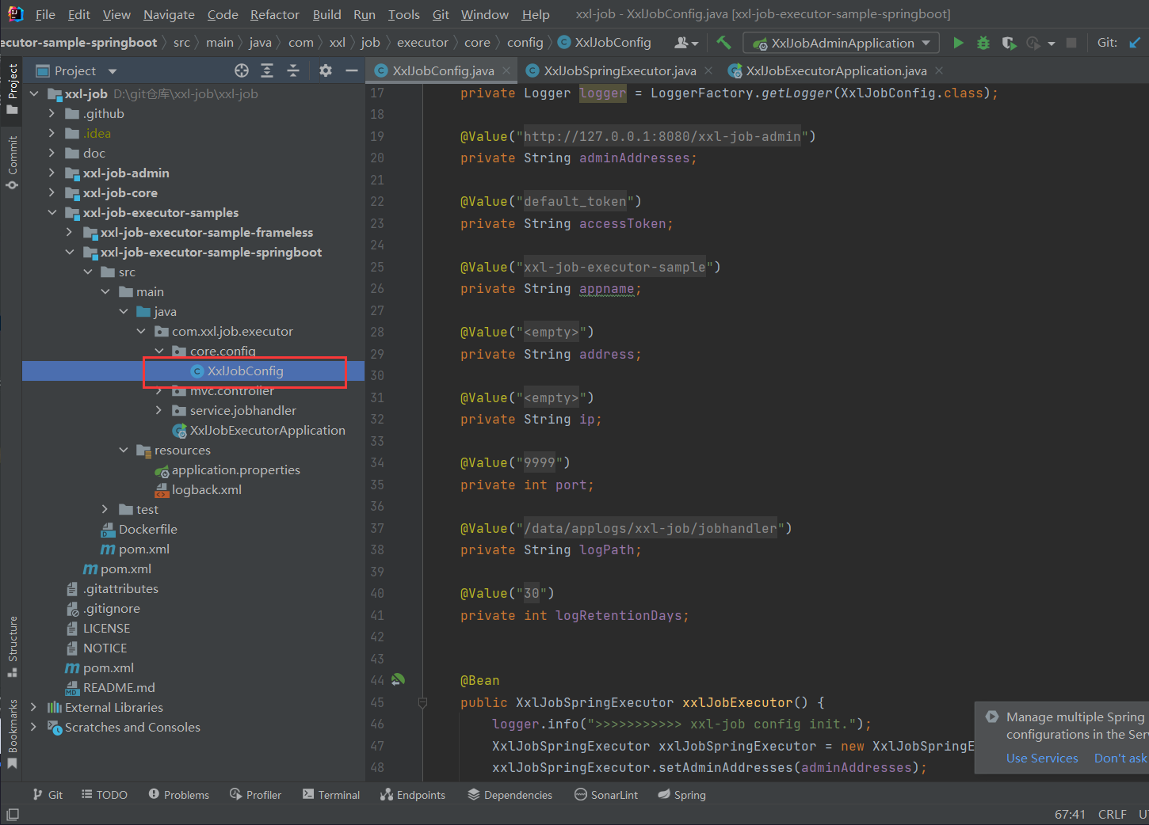1149x825 pixels.
Task: Click cursor position 67:41 in status bar
Action: coord(1070,814)
